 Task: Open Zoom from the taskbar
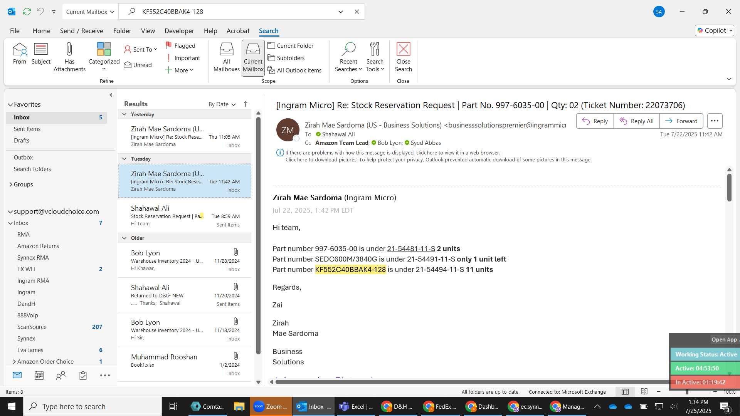coord(271,406)
